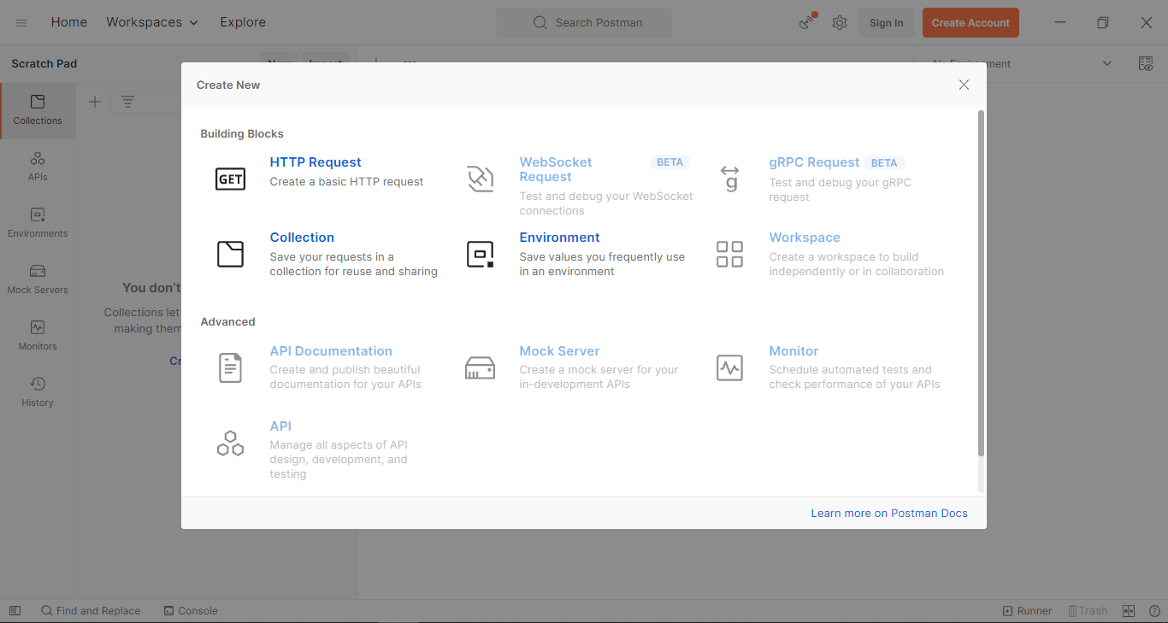Open the hamburger menu icon
The height and width of the screenshot is (623, 1168).
click(21, 23)
